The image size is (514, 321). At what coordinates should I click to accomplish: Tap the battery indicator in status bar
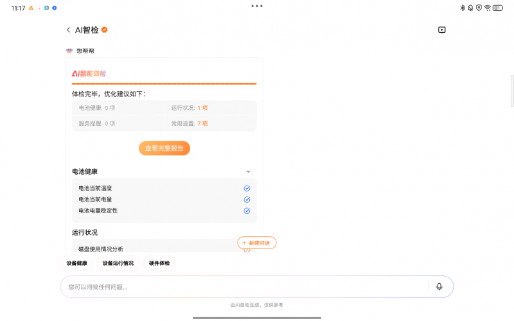(x=498, y=8)
